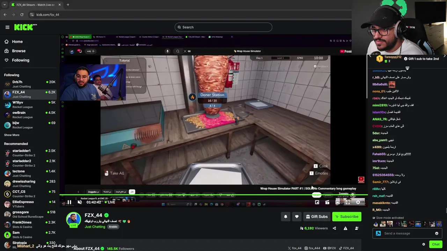
Task: Expand leaderboard with the bars handle
Action: pyautogui.click(x=407, y=68)
